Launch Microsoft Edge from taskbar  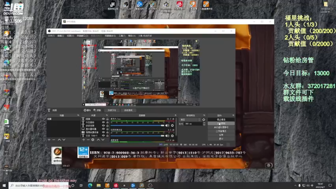[90, 185]
